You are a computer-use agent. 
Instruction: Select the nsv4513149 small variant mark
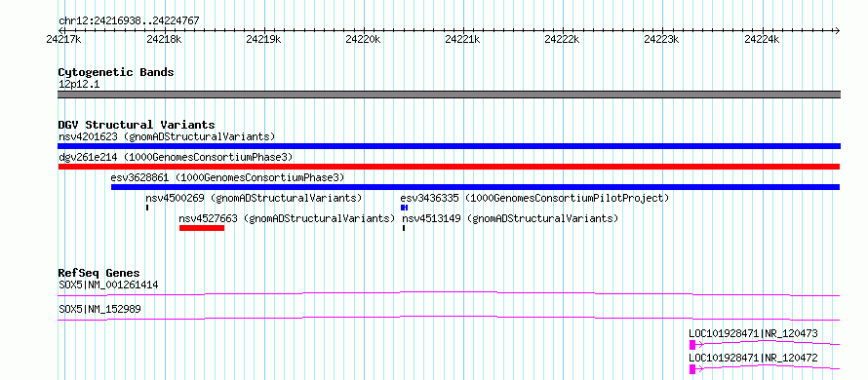[404, 228]
